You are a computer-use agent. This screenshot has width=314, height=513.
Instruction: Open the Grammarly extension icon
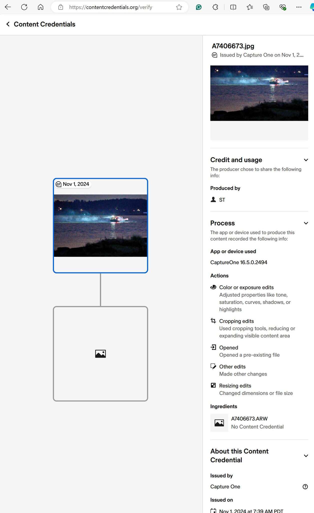click(x=199, y=7)
